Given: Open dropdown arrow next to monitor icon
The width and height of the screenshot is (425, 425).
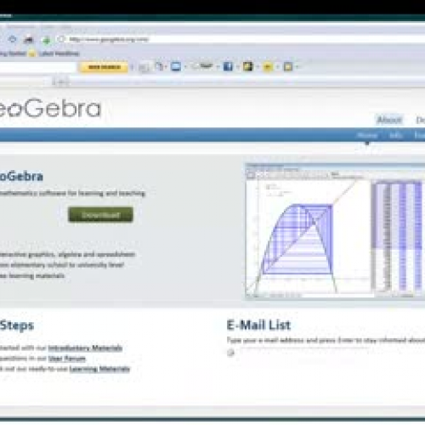Looking at the screenshot, I should tap(185, 67).
